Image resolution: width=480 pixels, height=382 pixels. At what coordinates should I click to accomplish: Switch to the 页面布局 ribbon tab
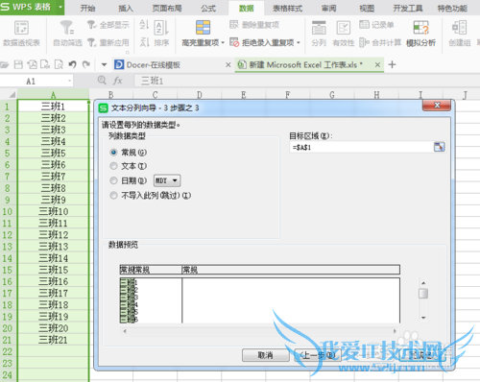pos(167,8)
